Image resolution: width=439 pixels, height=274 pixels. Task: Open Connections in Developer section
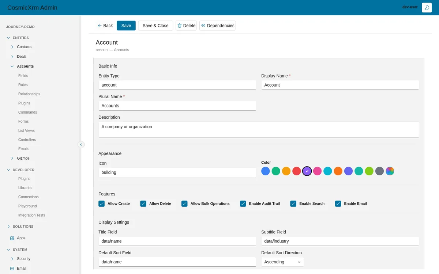[29, 197]
